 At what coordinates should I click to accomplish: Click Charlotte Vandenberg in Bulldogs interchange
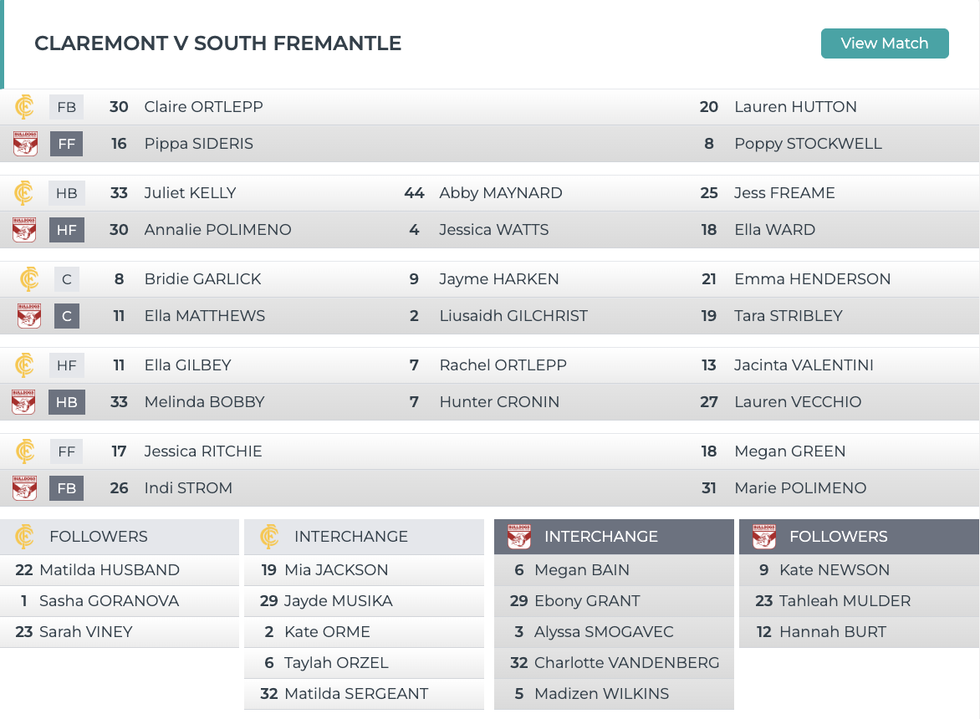click(626, 663)
